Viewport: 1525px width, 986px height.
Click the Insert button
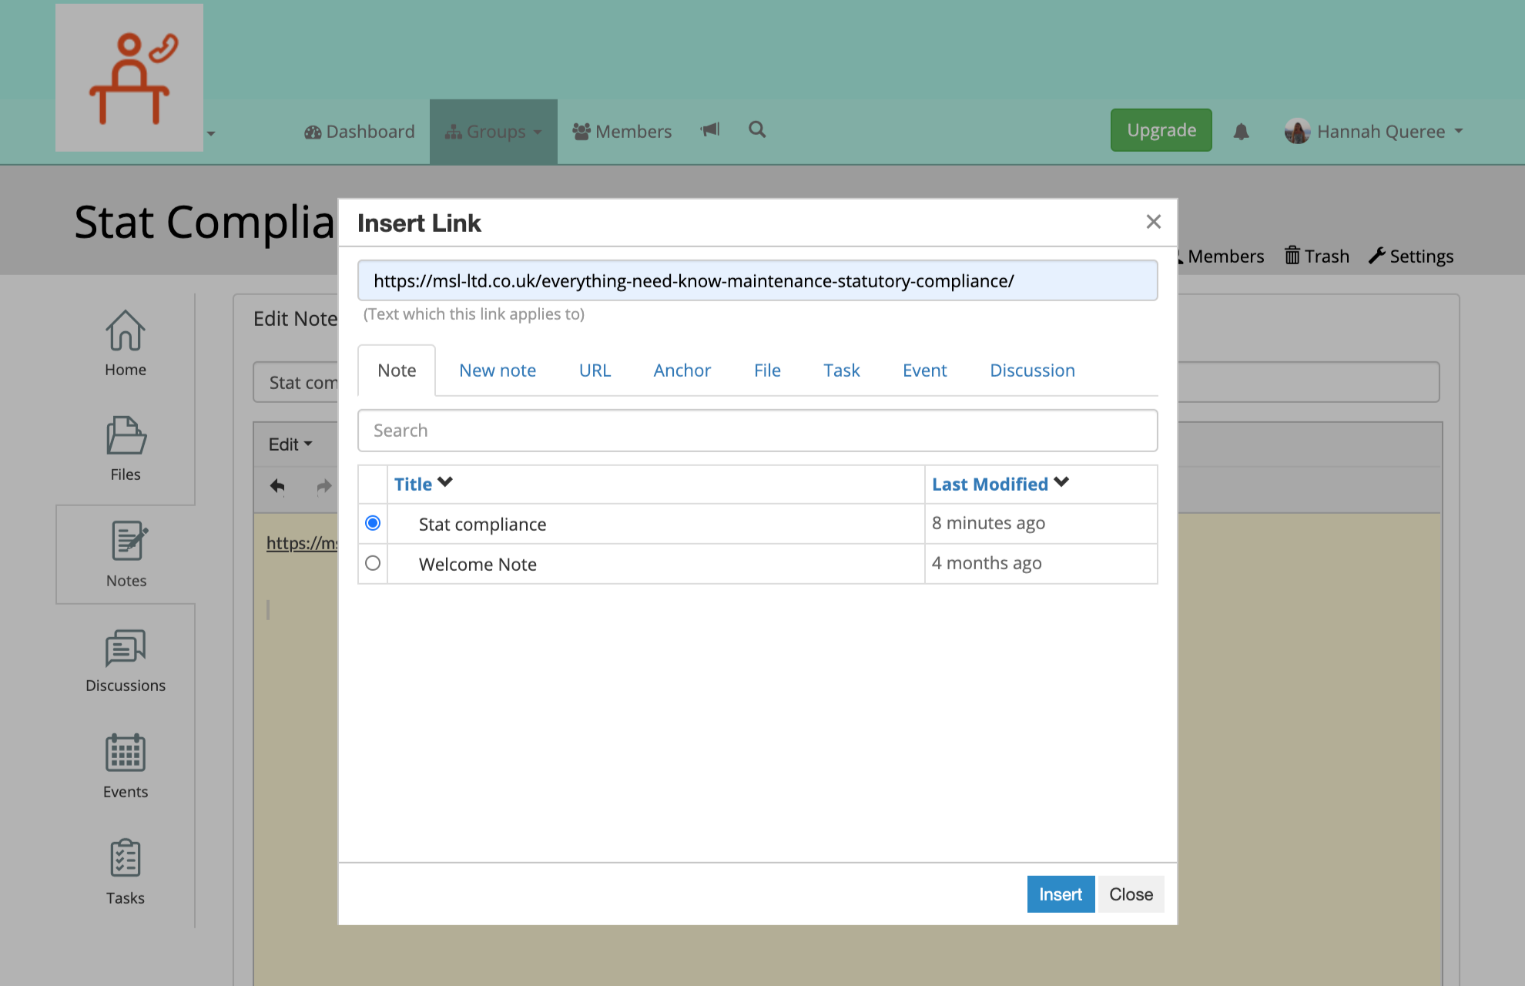[x=1061, y=894]
